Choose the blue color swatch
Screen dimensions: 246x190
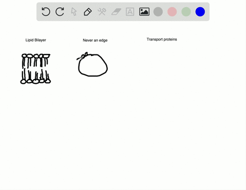[x=200, y=12]
